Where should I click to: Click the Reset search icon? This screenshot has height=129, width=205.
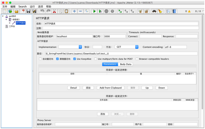[x=160, y=11]
